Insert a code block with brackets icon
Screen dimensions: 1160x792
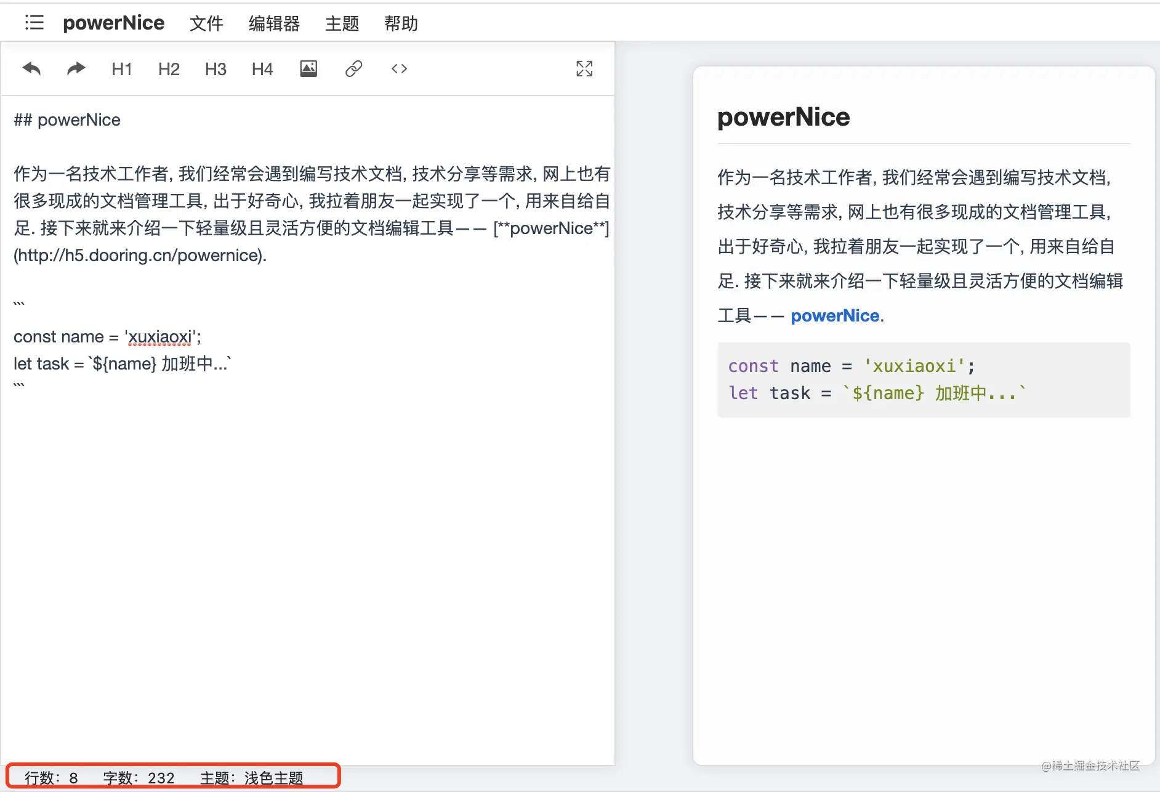(x=399, y=68)
